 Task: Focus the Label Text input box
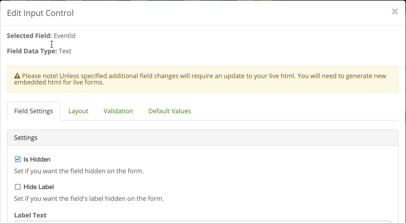(202, 222)
